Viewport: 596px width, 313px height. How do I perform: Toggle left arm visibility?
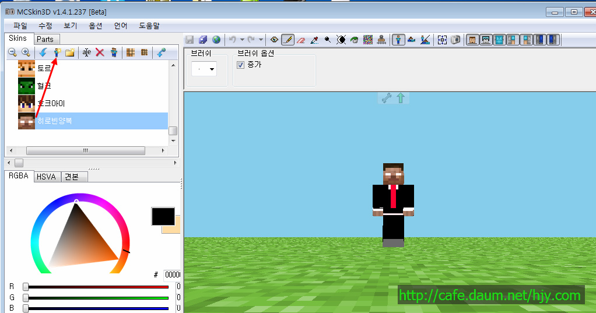[x=513, y=40]
